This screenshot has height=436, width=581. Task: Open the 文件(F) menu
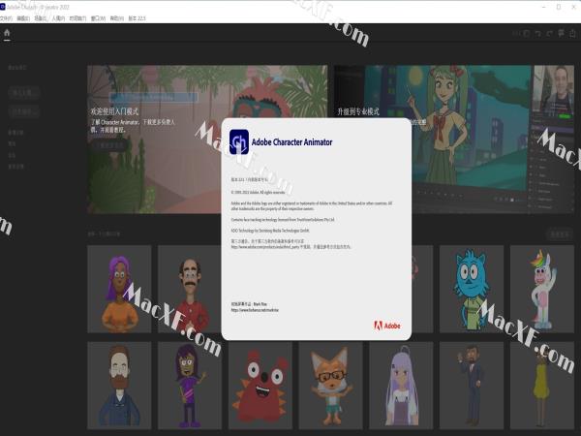click(6, 18)
